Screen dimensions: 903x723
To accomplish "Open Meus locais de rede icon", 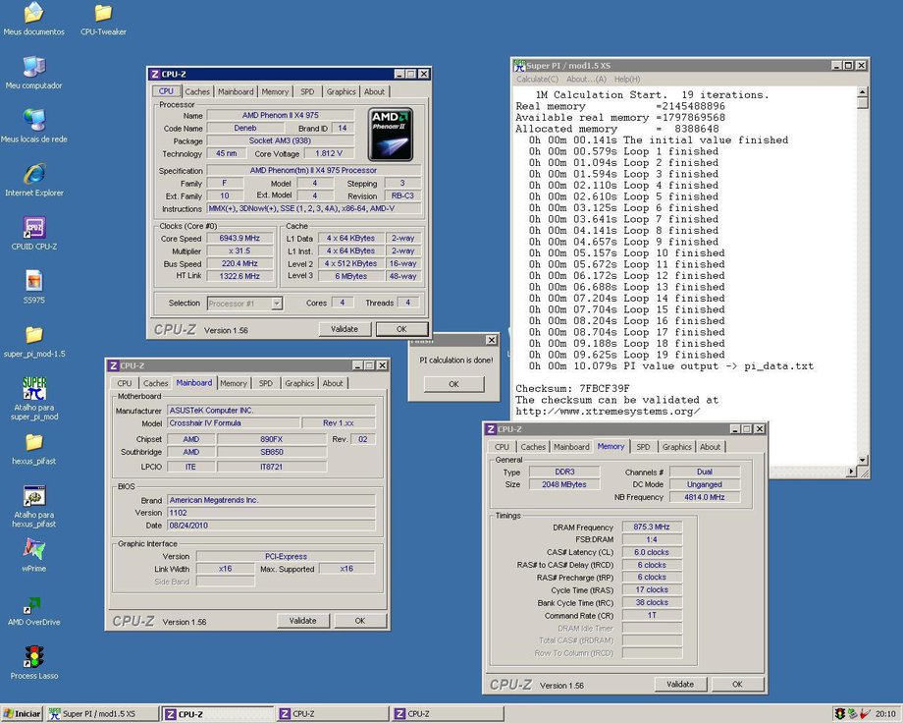I will pos(33,121).
